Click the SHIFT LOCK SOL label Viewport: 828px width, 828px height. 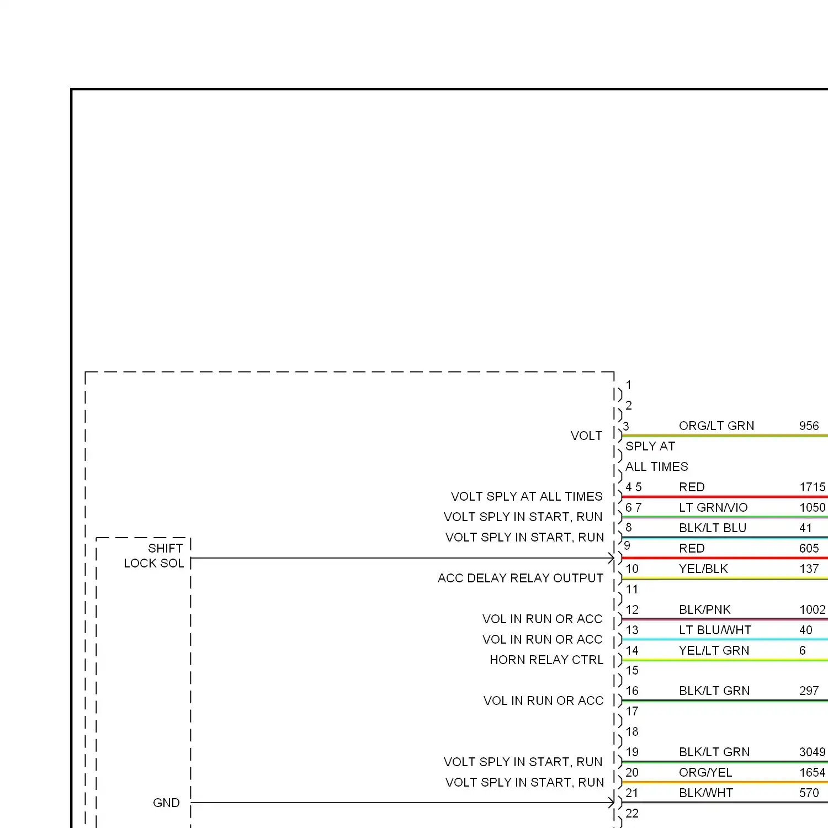[x=154, y=555]
